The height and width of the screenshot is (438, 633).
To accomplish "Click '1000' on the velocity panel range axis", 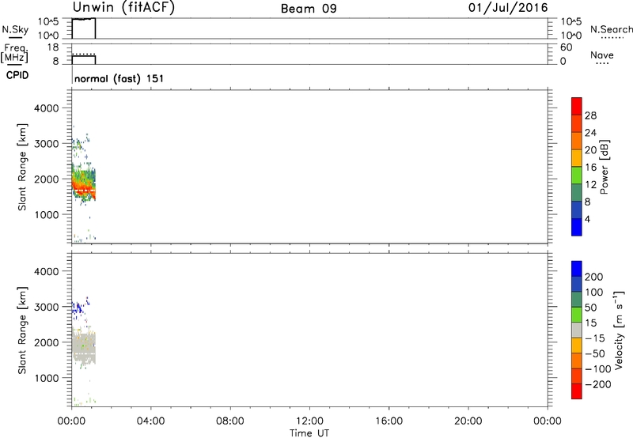I will click(x=47, y=378).
